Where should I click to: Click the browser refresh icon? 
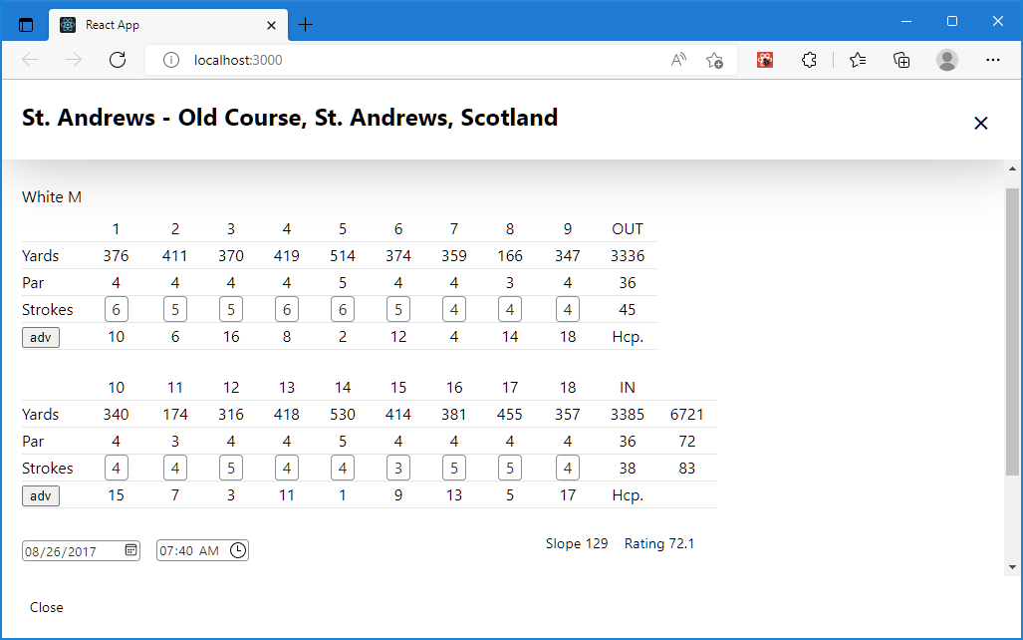[118, 60]
